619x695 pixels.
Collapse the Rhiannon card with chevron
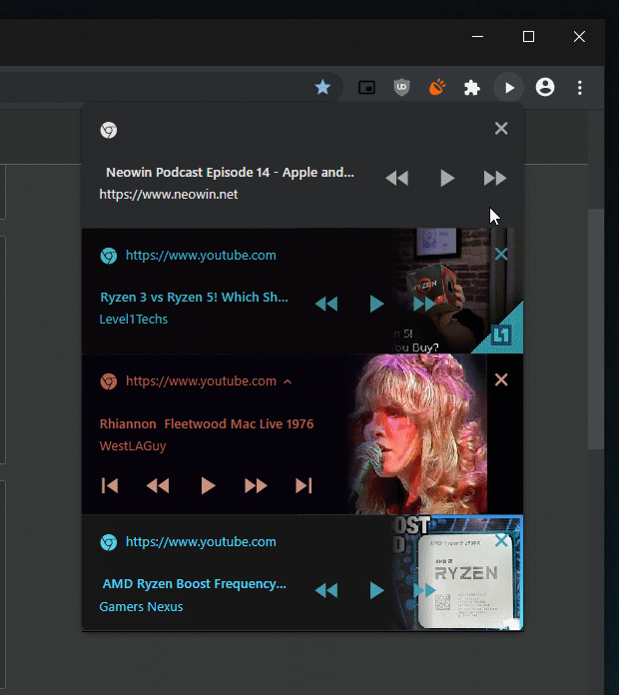tap(288, 381)
